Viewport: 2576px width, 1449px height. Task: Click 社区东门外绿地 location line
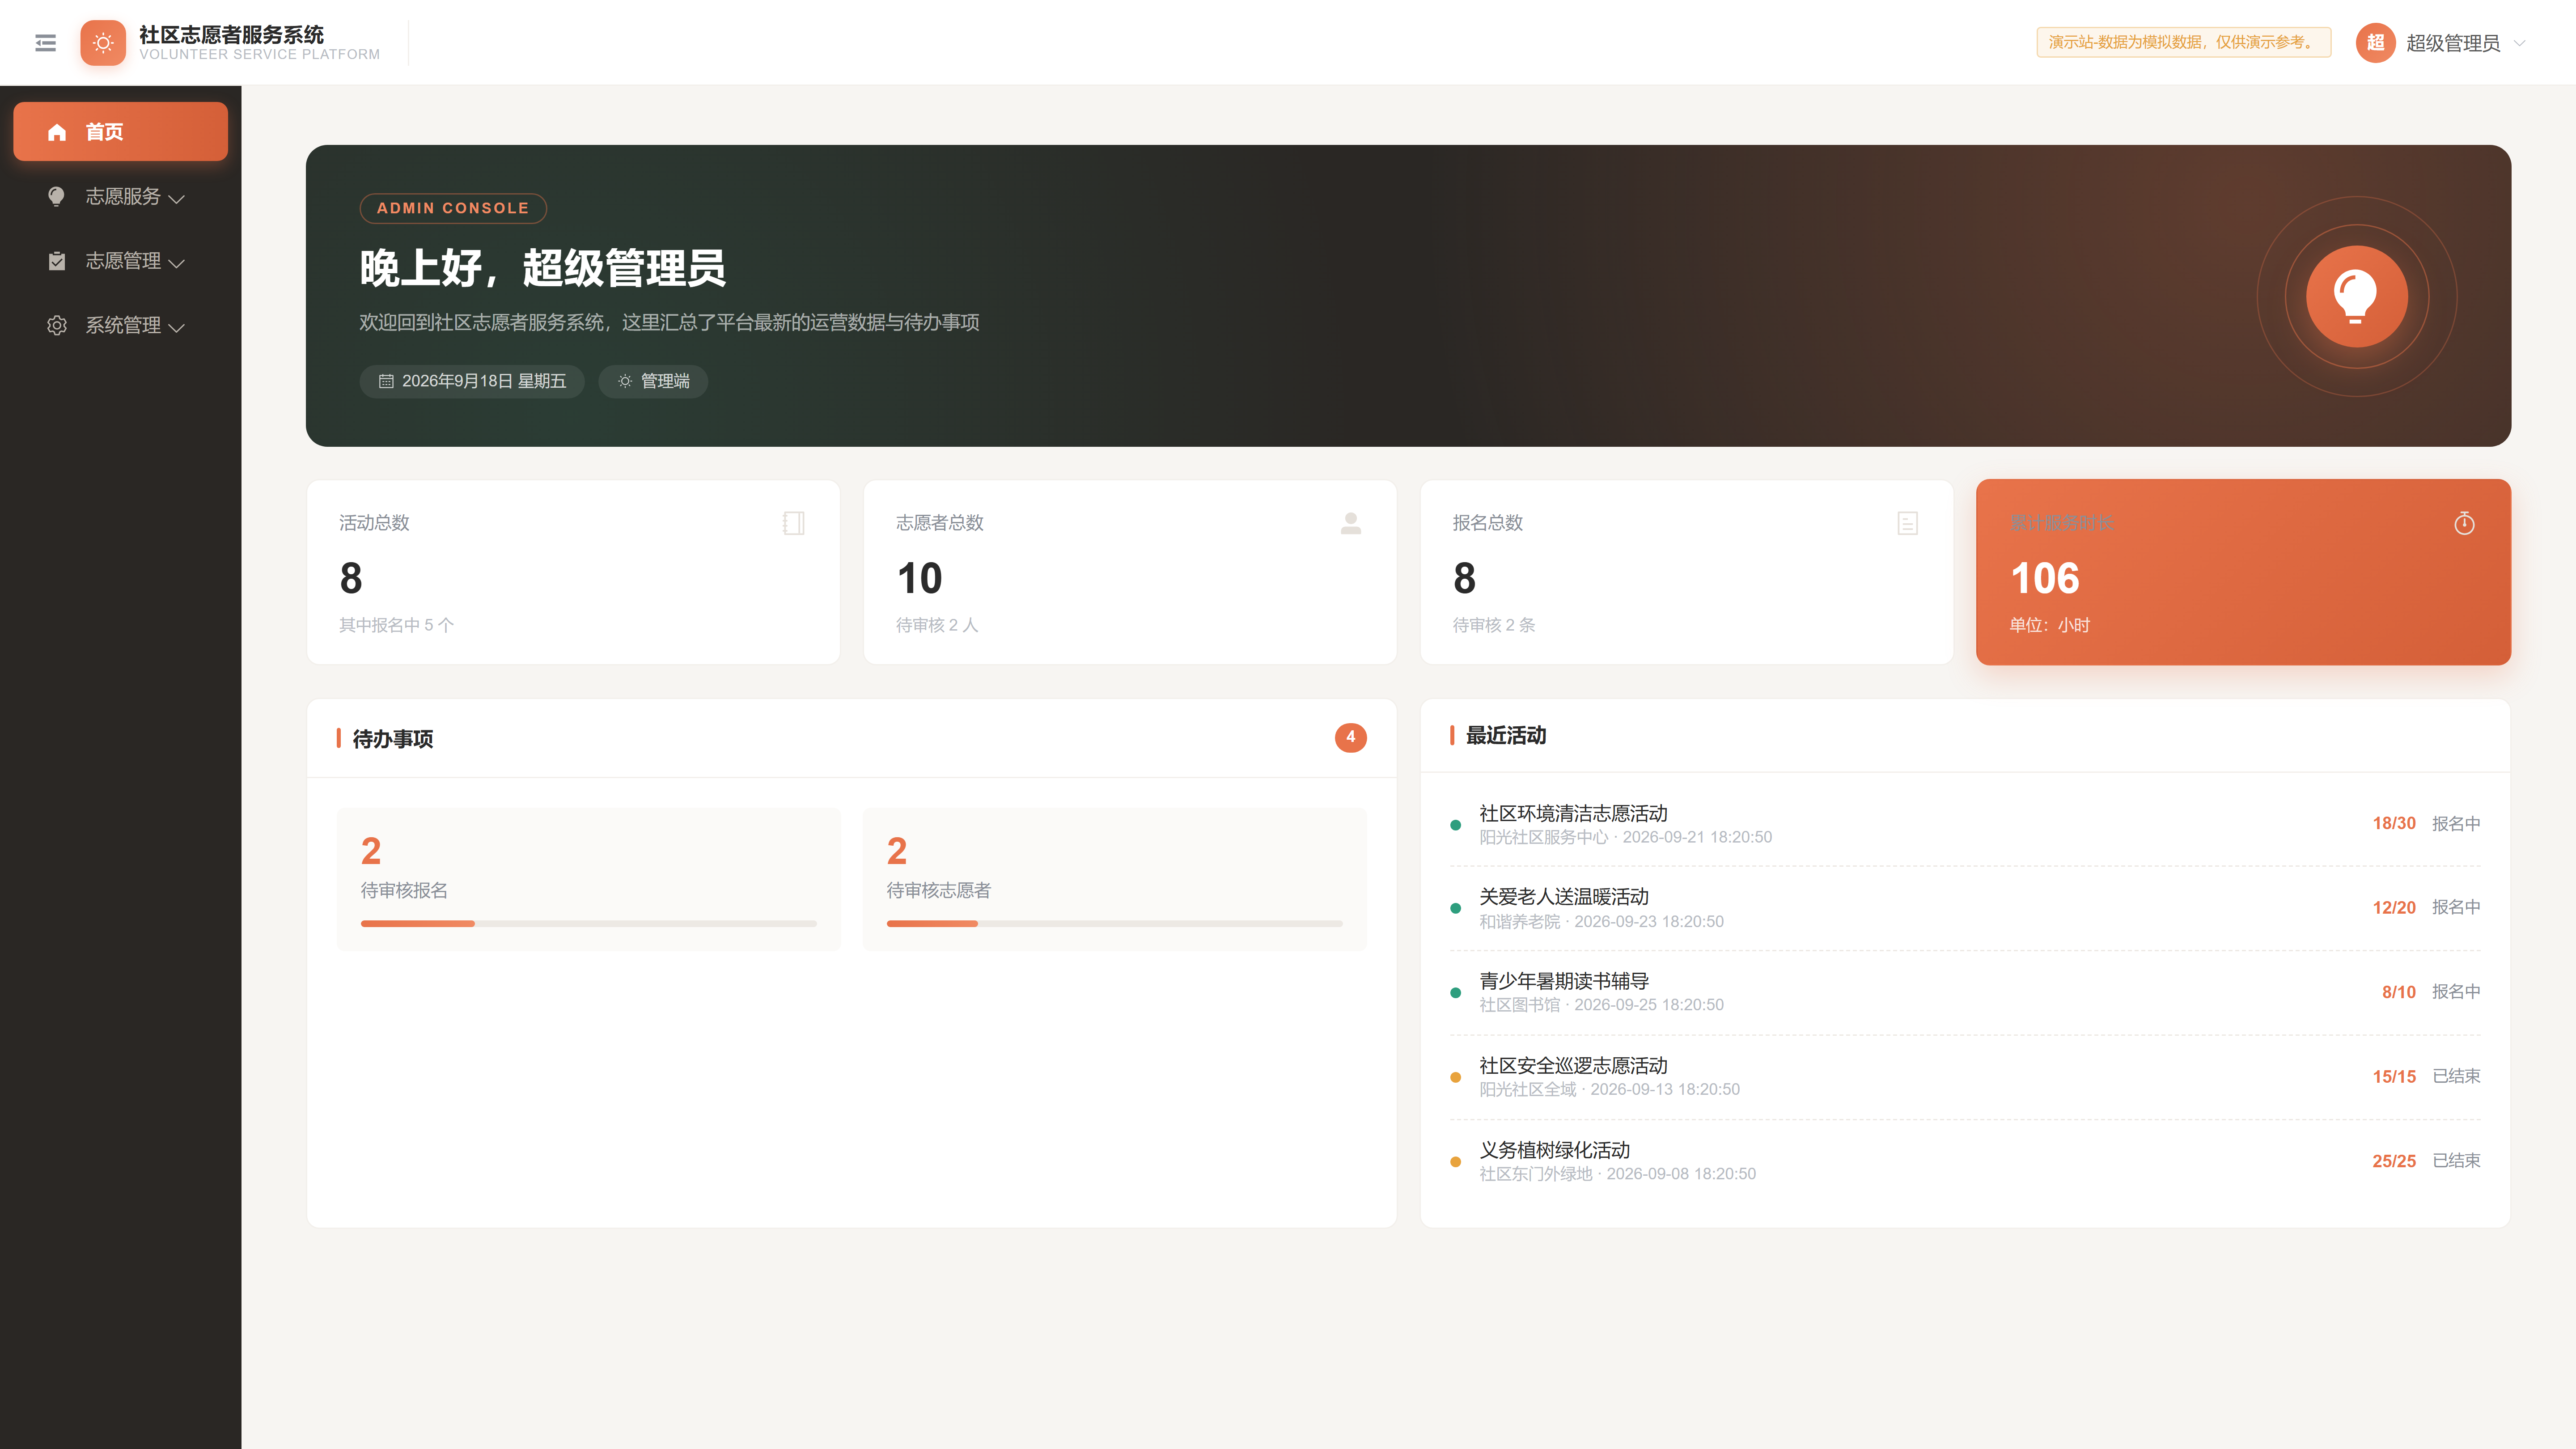1618,1174
